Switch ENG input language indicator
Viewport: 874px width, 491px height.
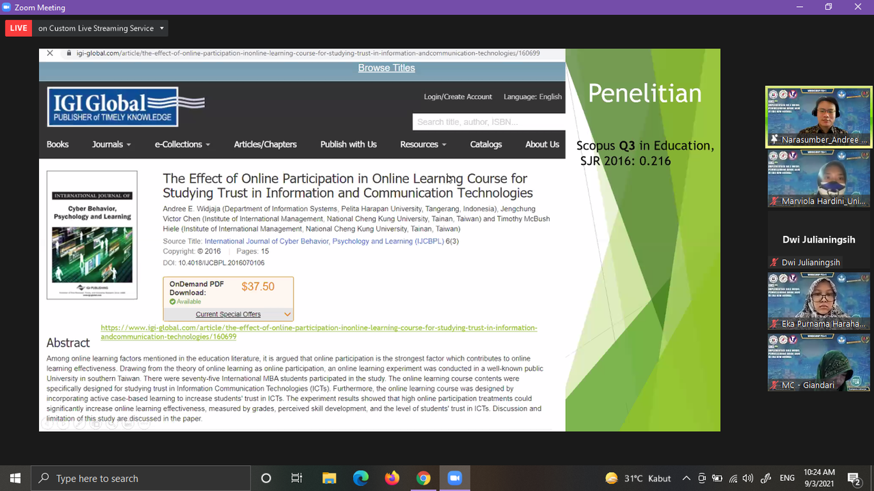click(x=787, y=478)
